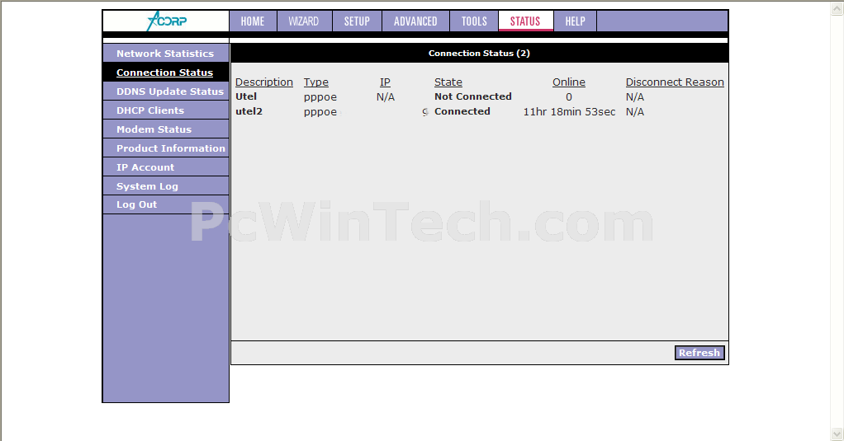Open the WIZARD tab
This screenshot has width=844, height=441.
pos(304,21)
